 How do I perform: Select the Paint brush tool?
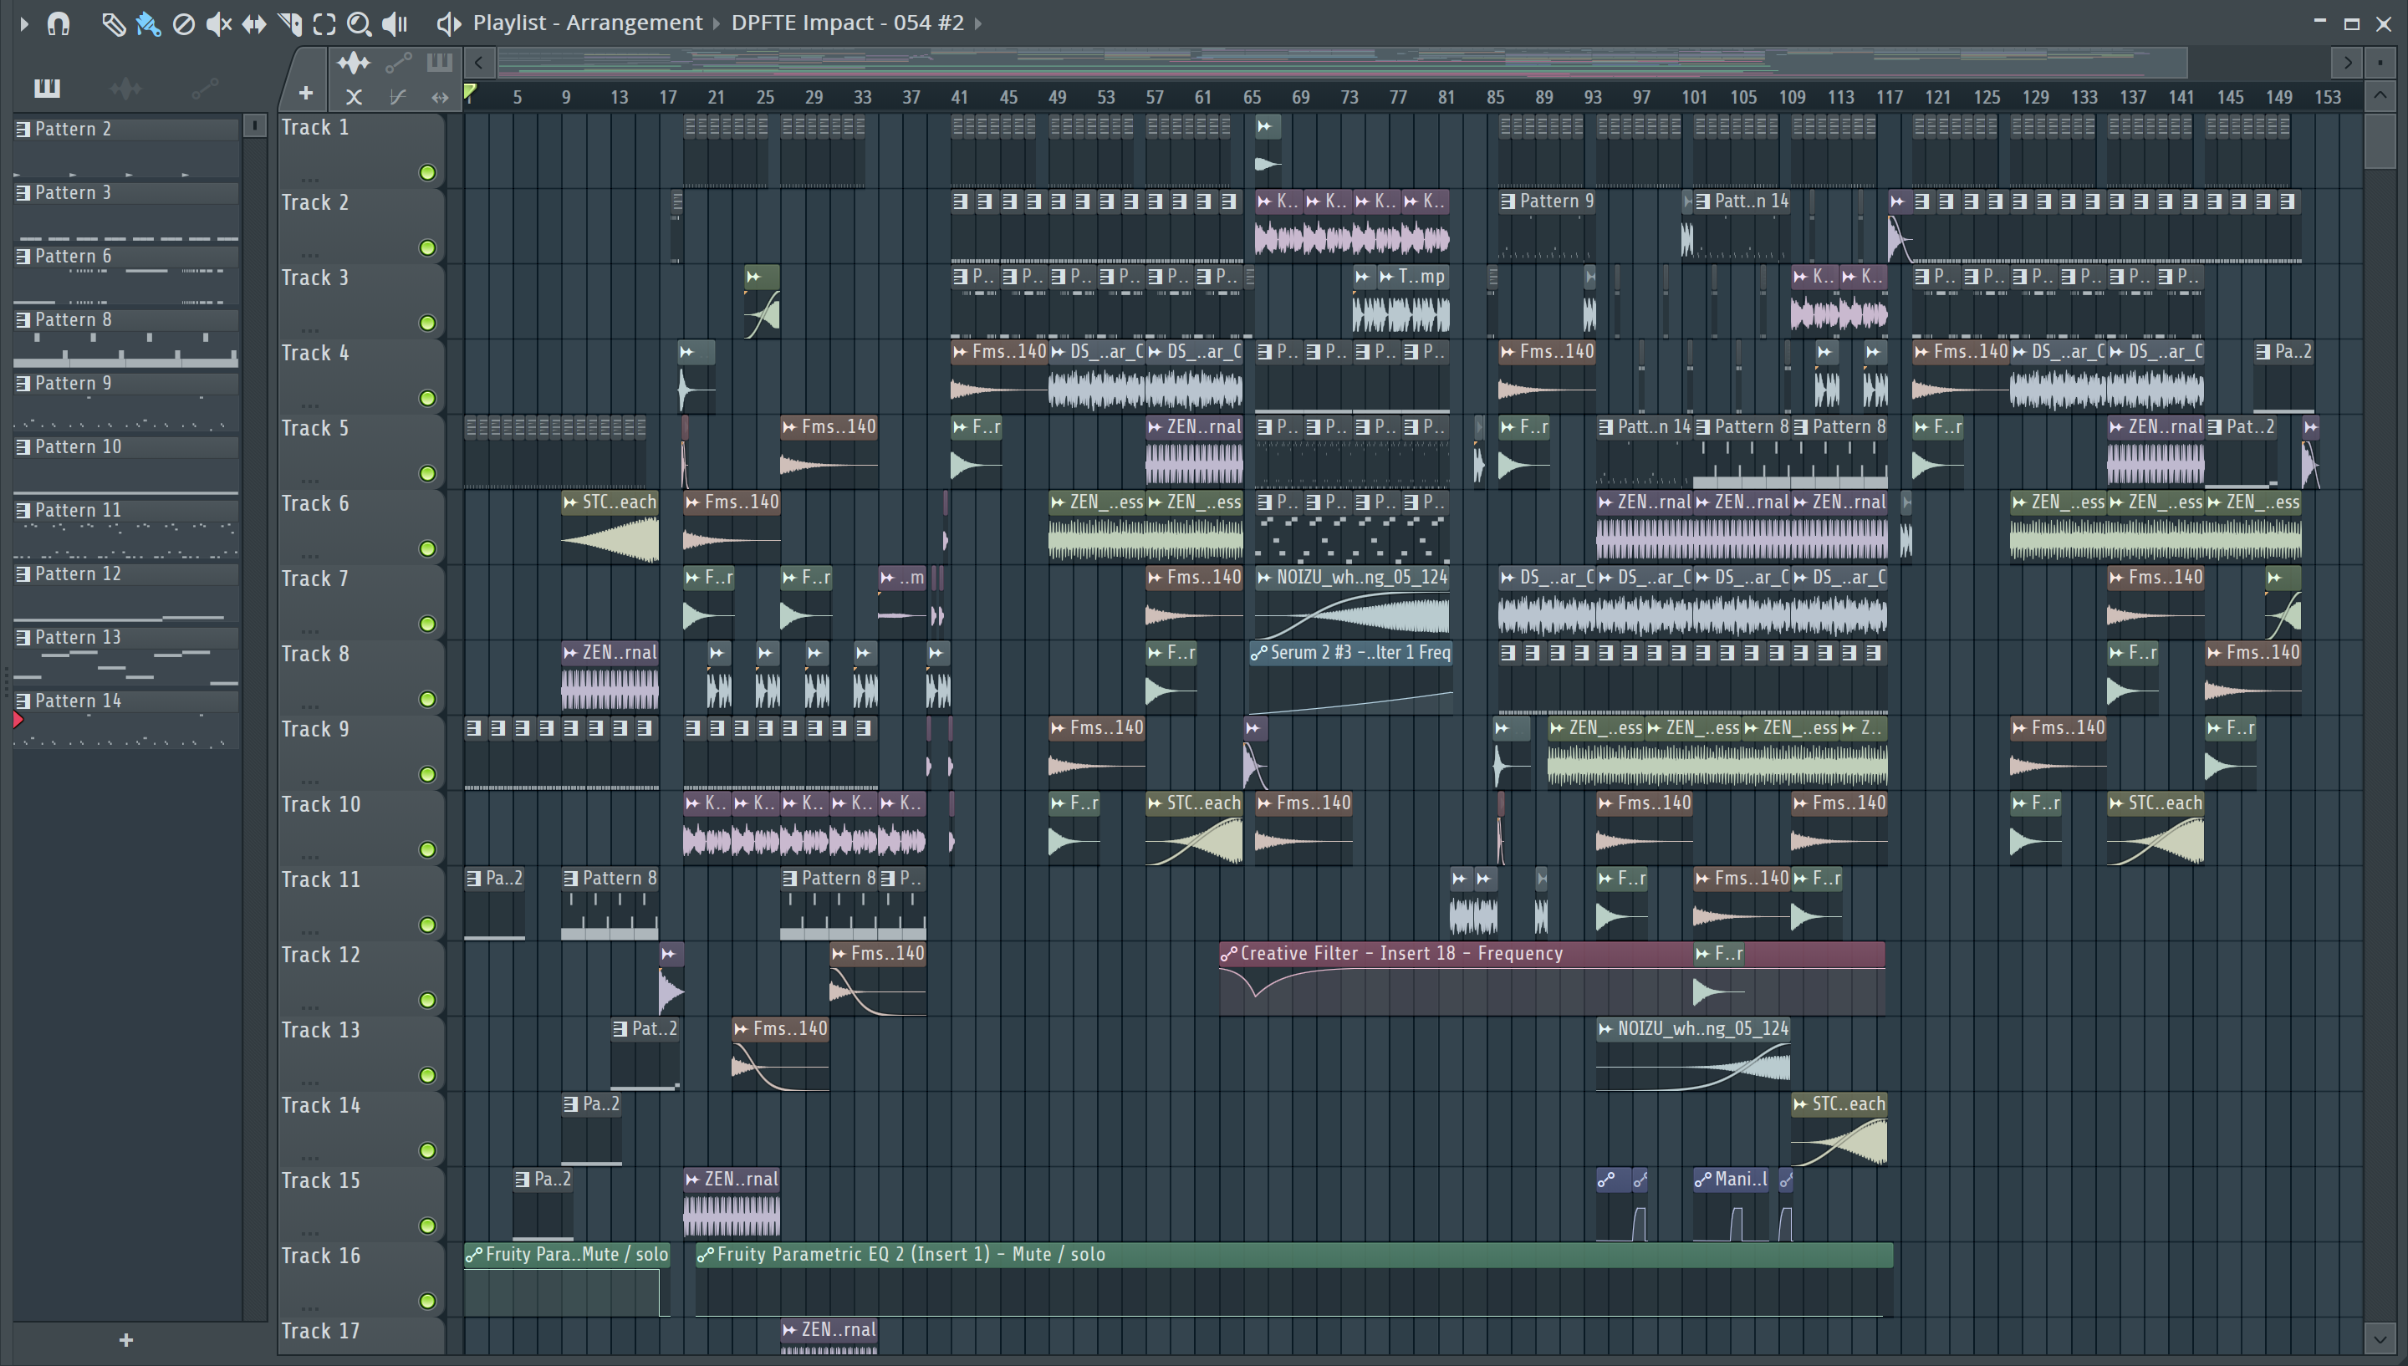click(148, 23)
